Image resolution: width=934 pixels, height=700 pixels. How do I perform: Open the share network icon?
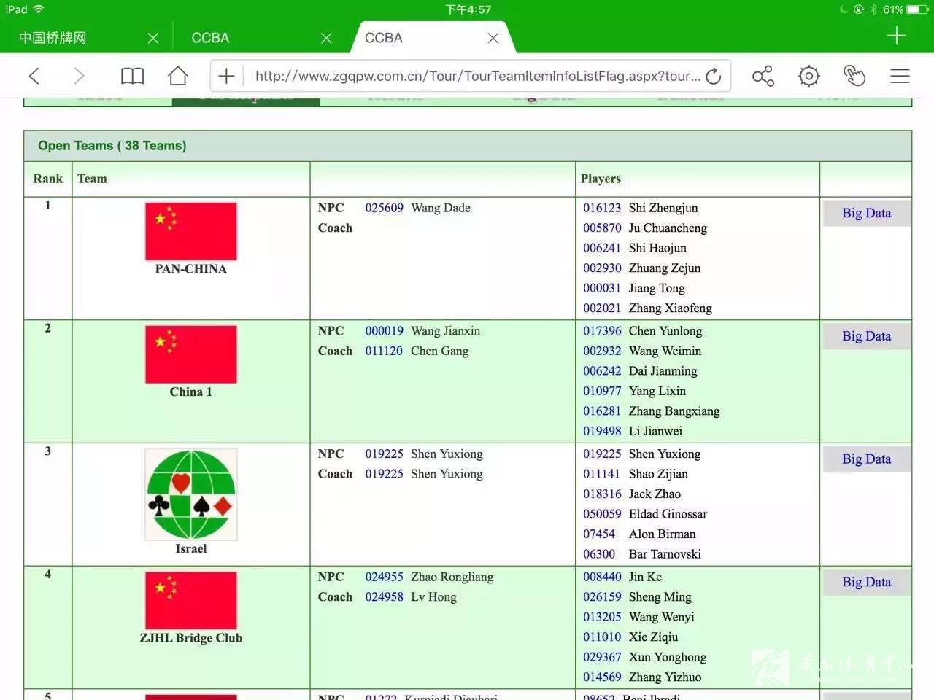click(x=763, y=75)
